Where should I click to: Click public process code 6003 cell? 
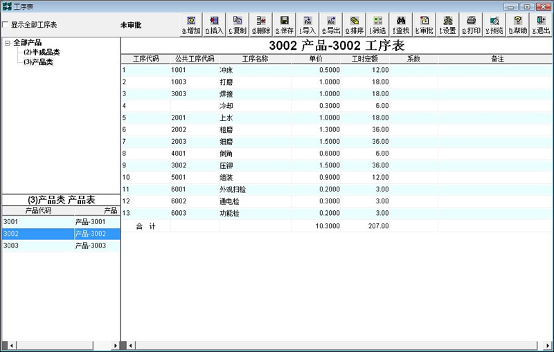(195, 214)
